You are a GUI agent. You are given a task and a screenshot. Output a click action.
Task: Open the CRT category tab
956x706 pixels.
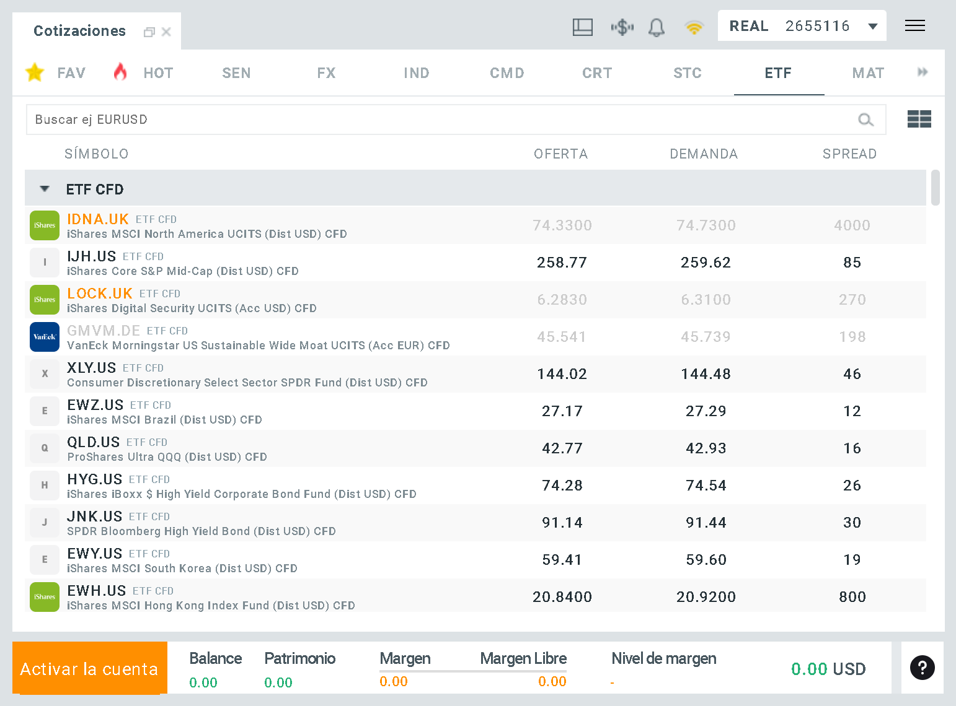(597, 72)
